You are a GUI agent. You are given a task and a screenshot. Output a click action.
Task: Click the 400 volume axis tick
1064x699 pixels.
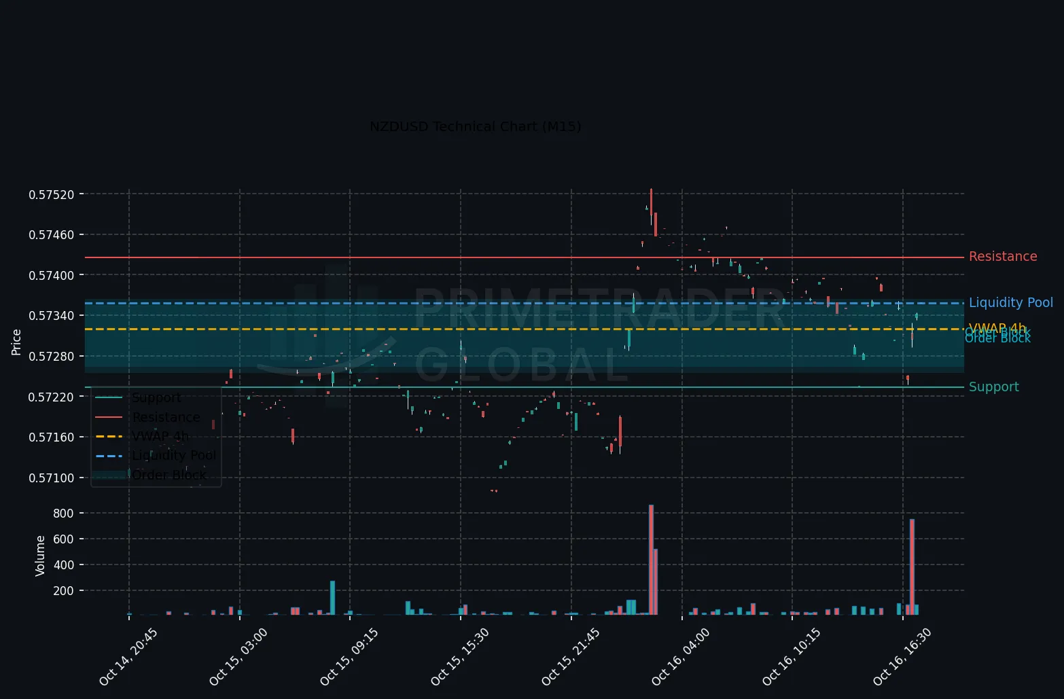(63, 565)
